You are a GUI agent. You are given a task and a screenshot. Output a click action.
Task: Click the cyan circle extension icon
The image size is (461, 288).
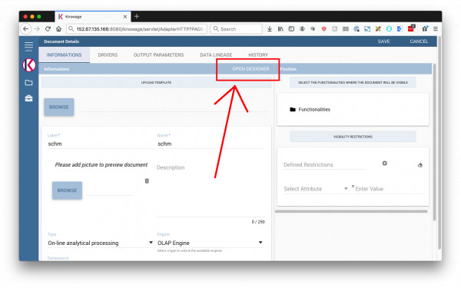389,29
